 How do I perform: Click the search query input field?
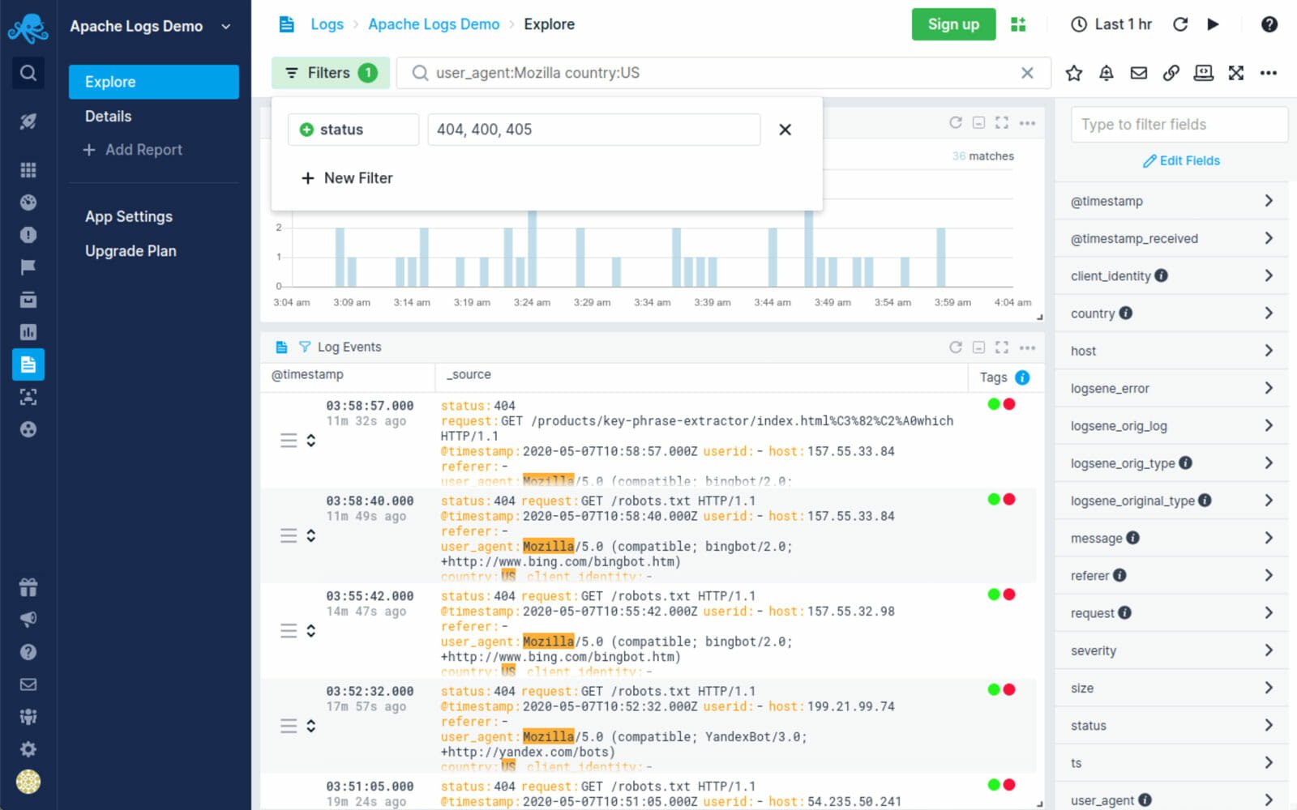pyautogui.click(x=721, y=73)
